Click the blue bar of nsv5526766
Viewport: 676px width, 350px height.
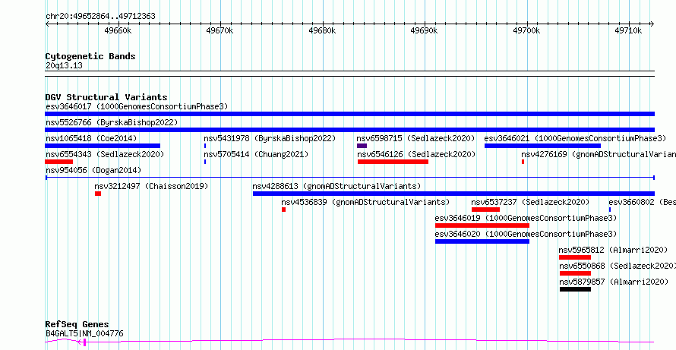tap(349, 130)
